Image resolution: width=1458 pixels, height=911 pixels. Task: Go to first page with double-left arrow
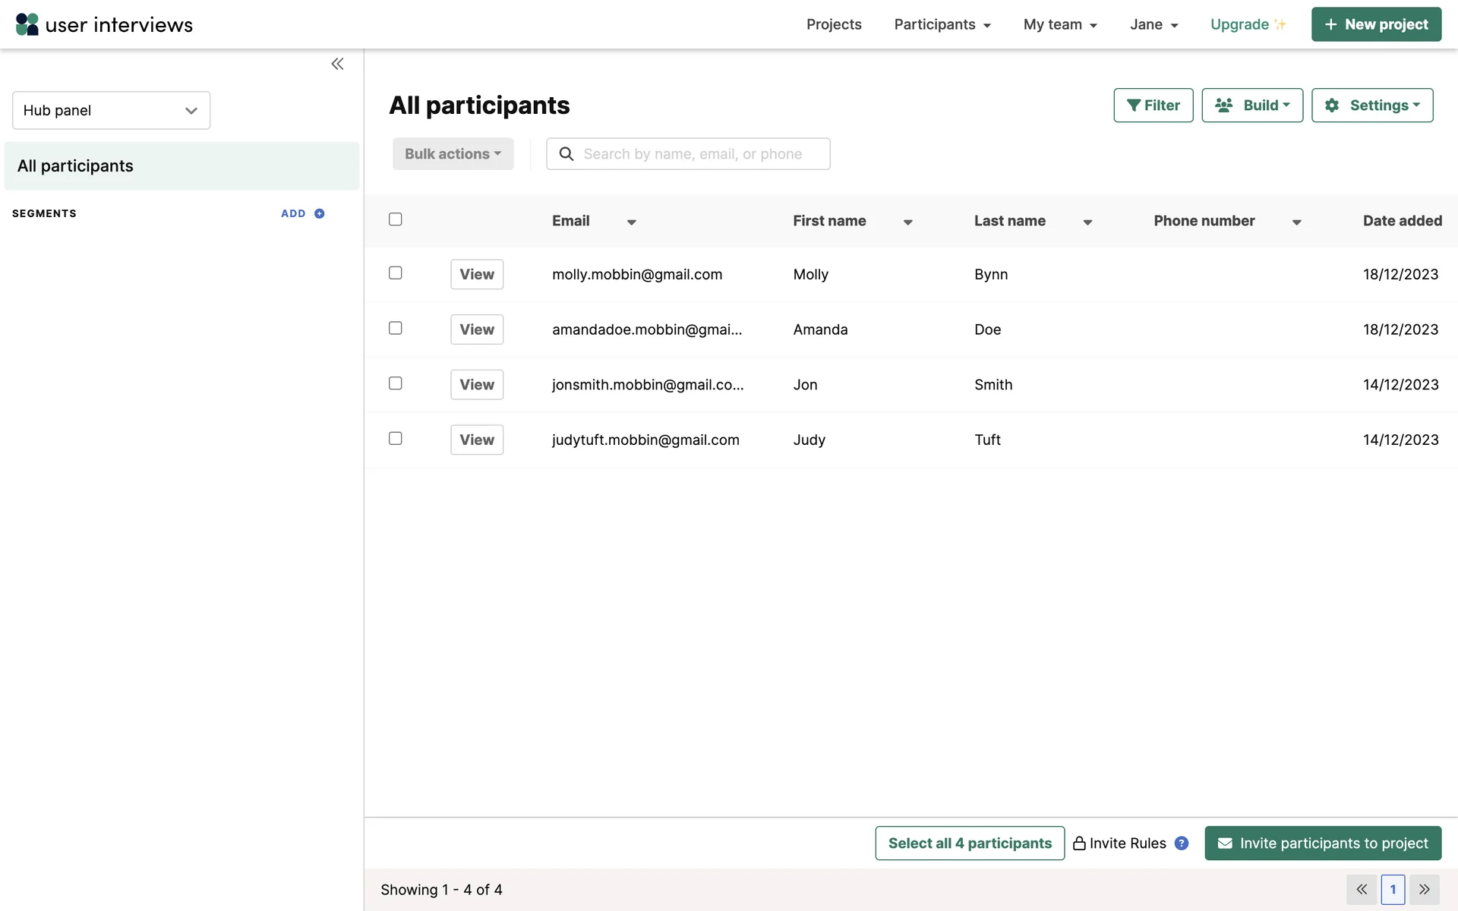click(1362, 889)
